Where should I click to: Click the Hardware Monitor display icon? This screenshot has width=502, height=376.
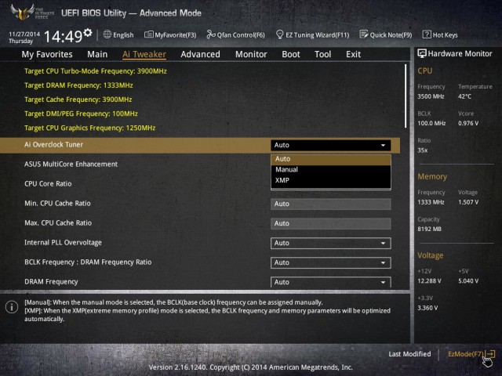tap(422, 53)
